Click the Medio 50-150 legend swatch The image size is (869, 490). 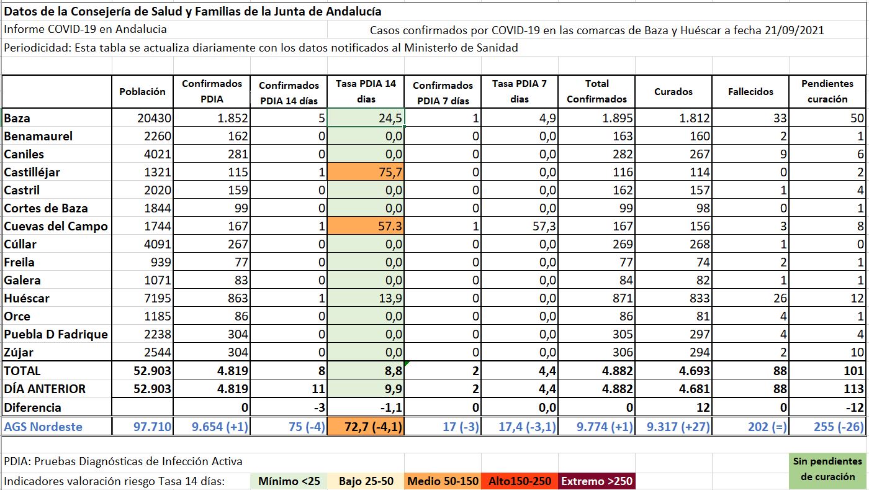click(443, 481)
